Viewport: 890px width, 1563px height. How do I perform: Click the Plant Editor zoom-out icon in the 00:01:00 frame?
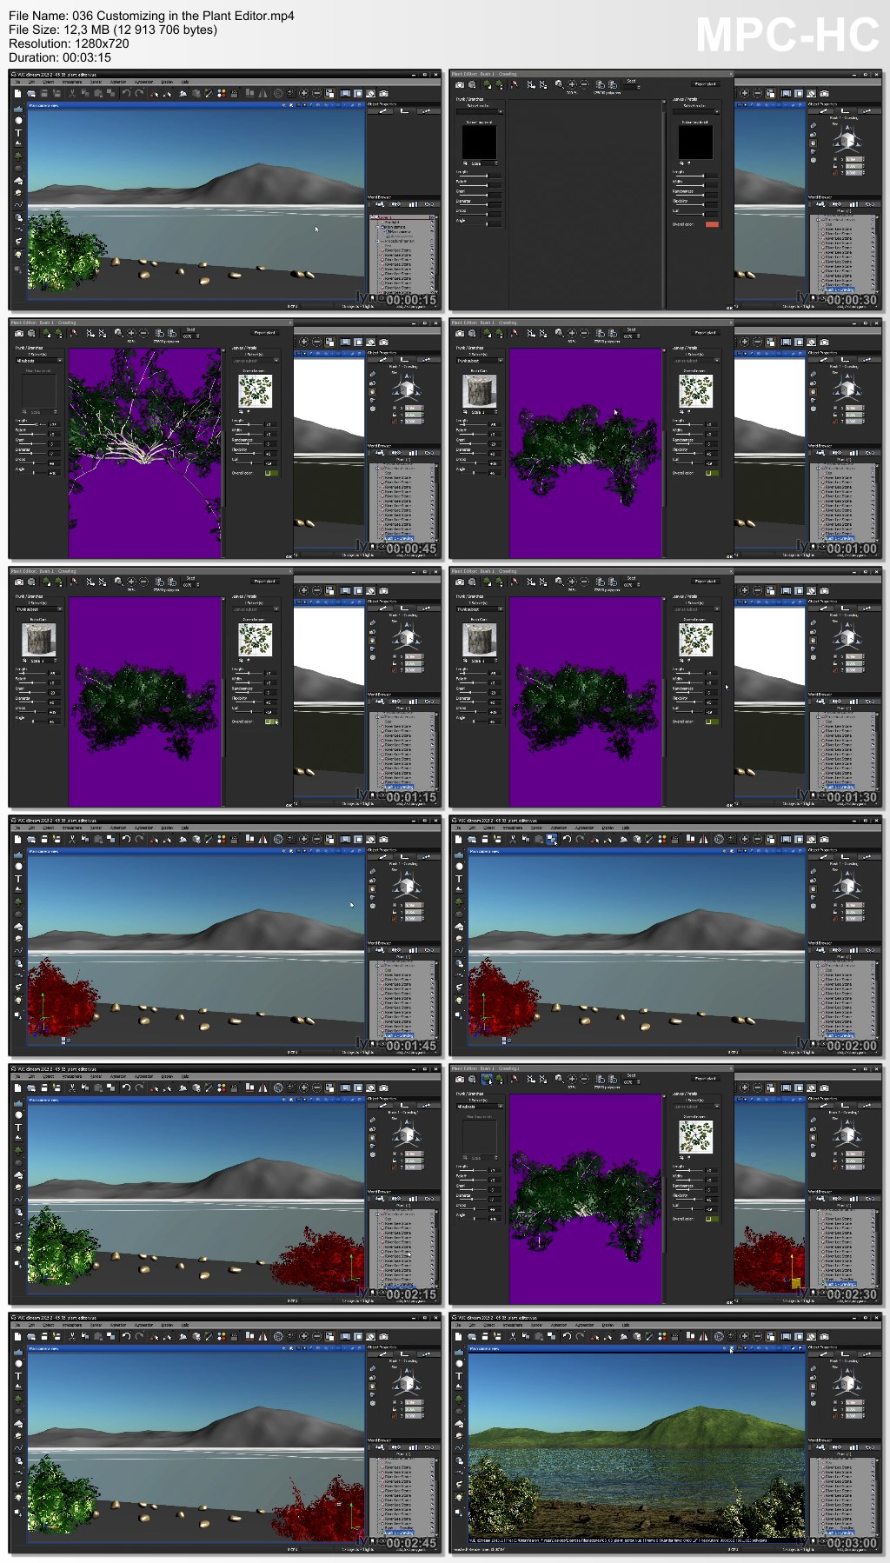tap(584, 333)
